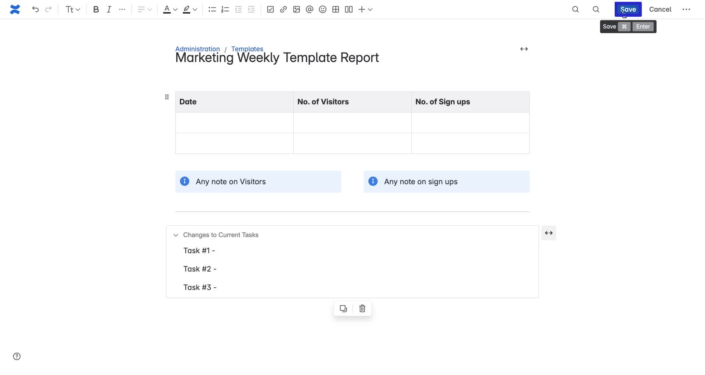
Task: Undo the last edit
Action: 35,10
